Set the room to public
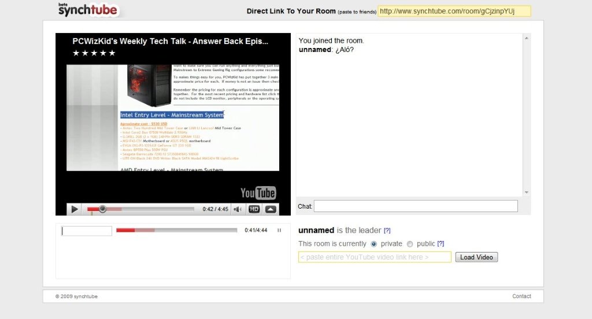 point(410,244)
